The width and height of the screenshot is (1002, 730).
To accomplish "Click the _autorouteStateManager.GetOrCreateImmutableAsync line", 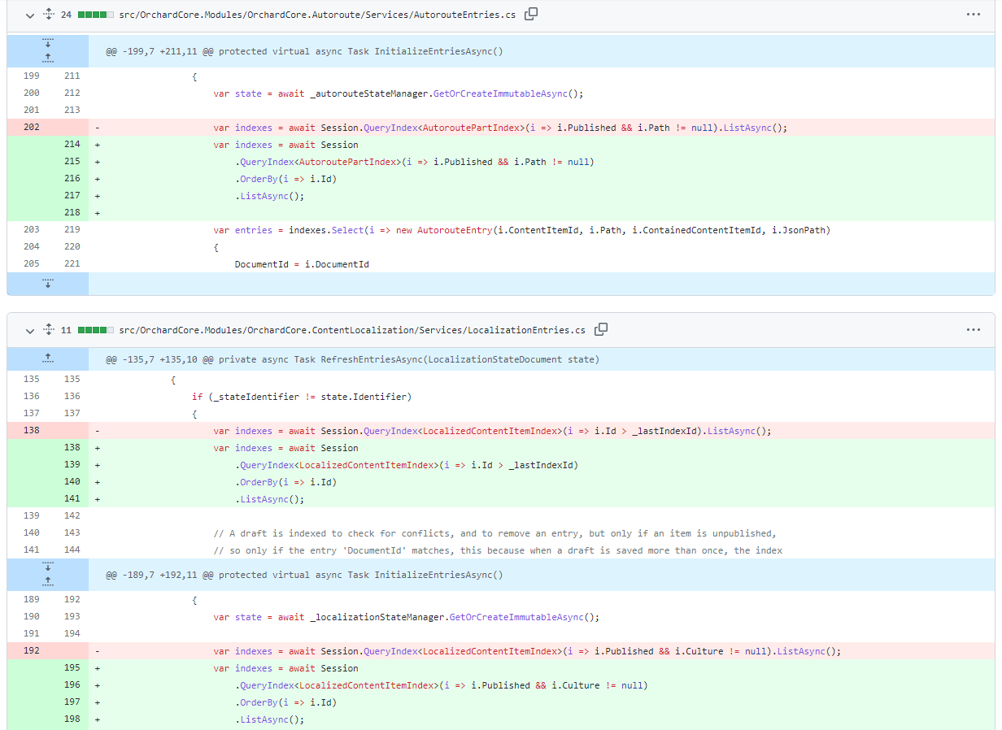I will (399, 93).
